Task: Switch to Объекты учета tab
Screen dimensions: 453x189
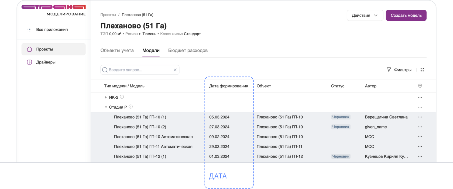Action: click(117, 51)
